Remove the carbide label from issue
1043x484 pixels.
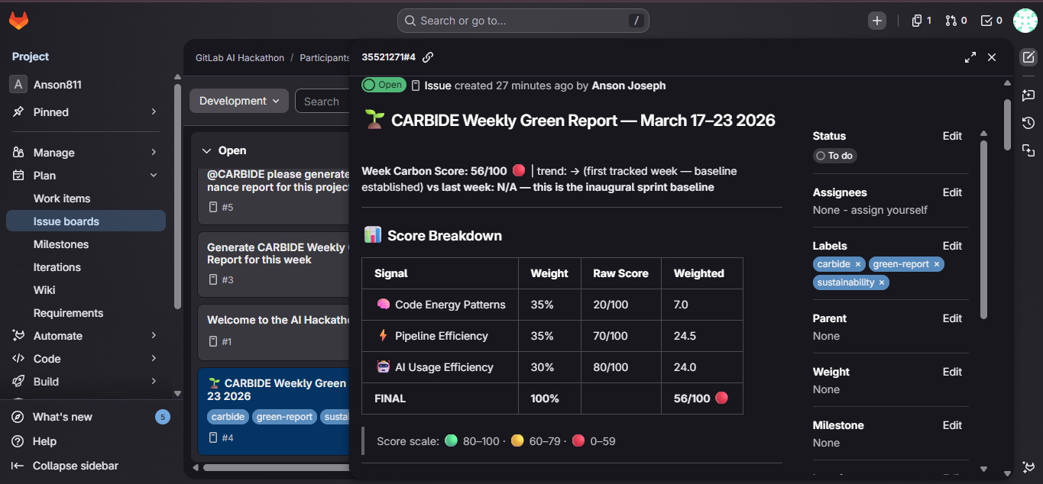click(x=858, y=264)
